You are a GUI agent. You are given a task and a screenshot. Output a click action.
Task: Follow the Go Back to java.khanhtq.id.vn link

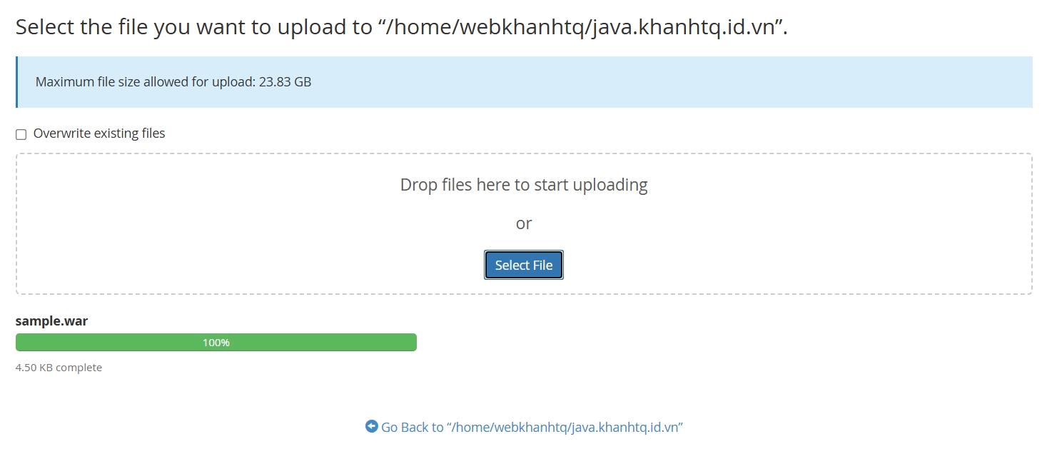pyautogui.click(x=532, y=427)
